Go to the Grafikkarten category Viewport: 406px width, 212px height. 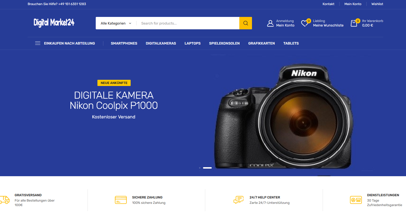pos(262,43)
